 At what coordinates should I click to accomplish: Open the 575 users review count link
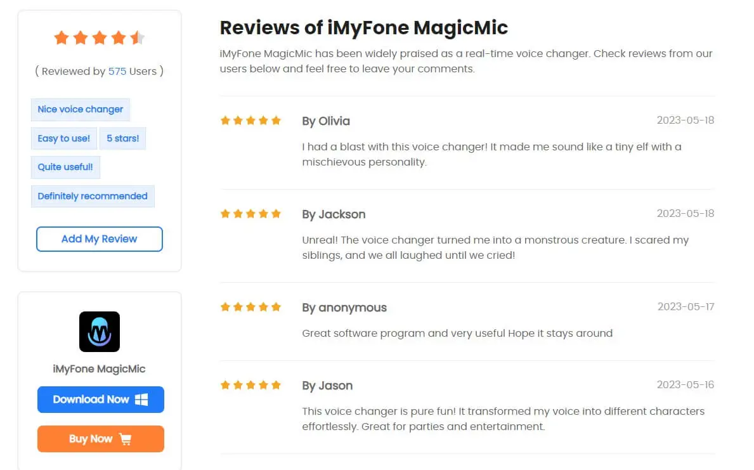tap(117, 71)
